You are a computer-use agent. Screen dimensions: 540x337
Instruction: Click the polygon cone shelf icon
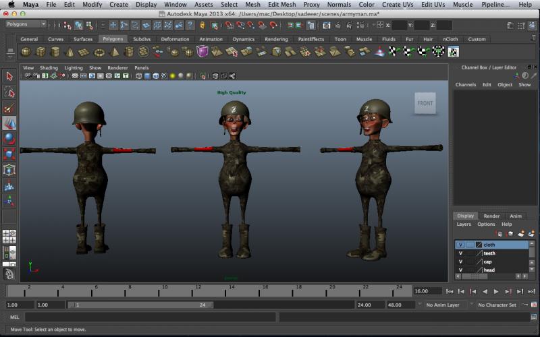(x=70, y=52)
